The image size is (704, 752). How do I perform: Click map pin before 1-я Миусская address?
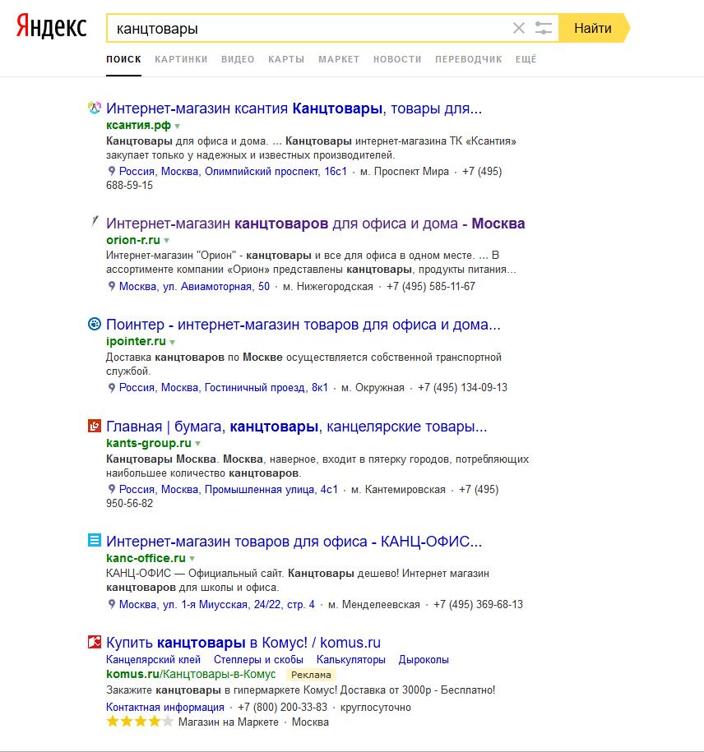111,604
